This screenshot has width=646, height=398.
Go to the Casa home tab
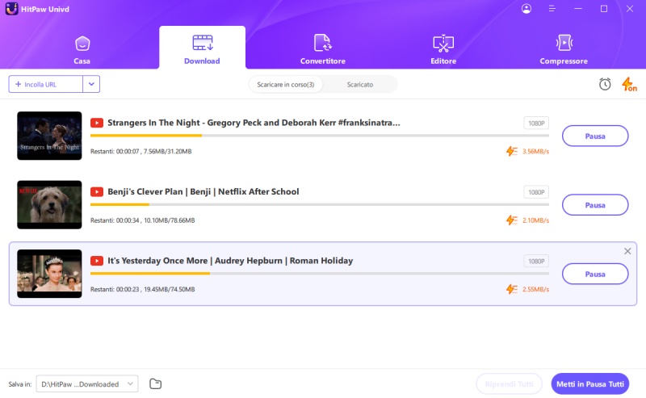click(82, 50)
